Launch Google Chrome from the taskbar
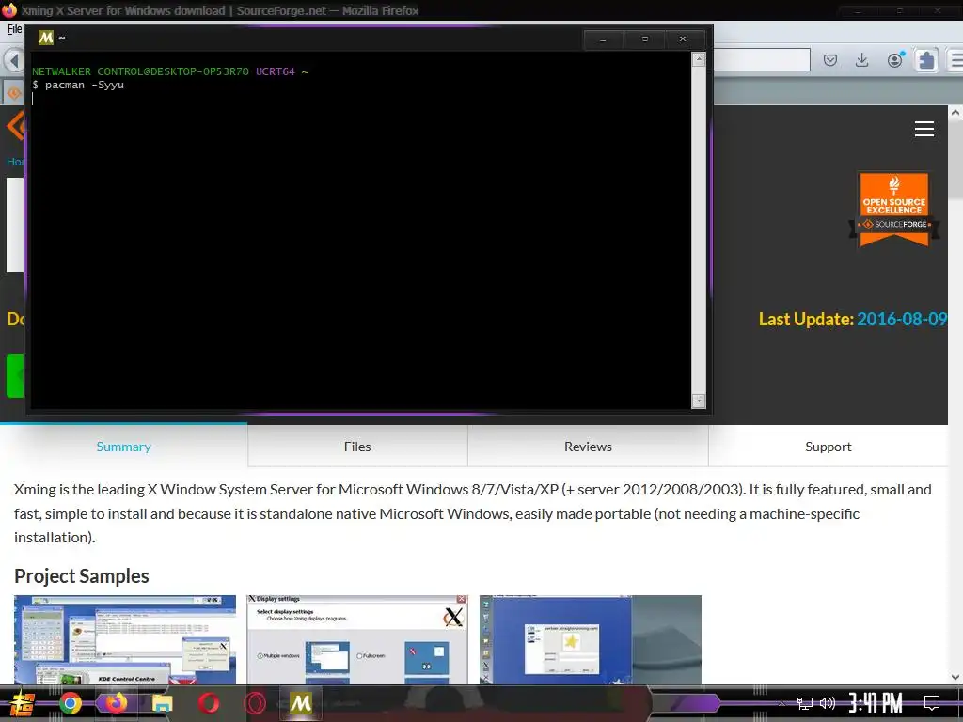This screenshot has height=722, width=963. tap(70, 703)
